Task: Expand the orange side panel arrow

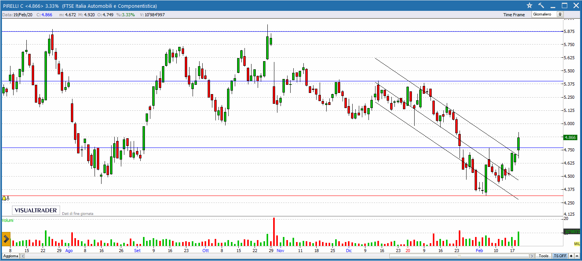Action: [x=6, y=239]
